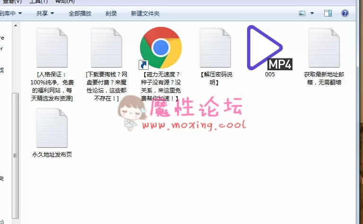Open the view options dropdown arrow
This screenshot has width=363, height=224.
312,13
